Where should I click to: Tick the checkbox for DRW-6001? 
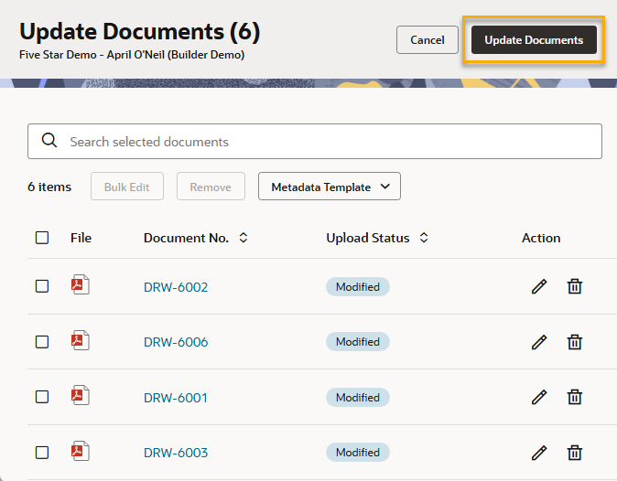(x=42, y=397)
